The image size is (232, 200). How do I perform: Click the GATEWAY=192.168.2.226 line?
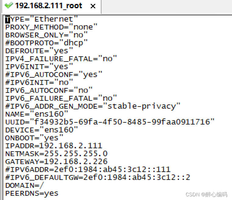coord(56,162)
